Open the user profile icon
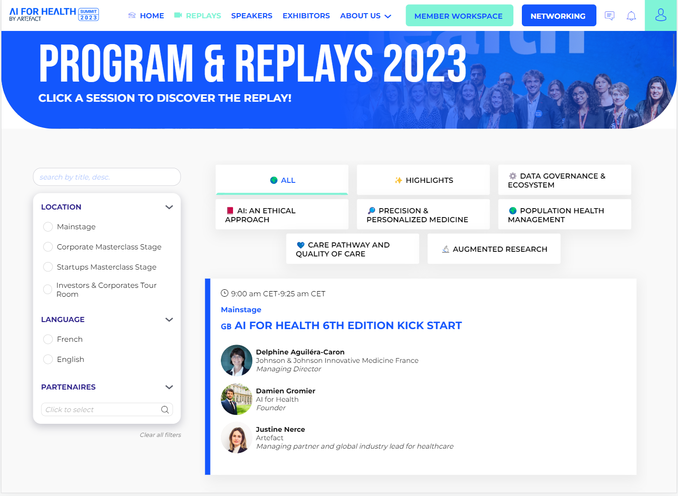 coord(661,15)
